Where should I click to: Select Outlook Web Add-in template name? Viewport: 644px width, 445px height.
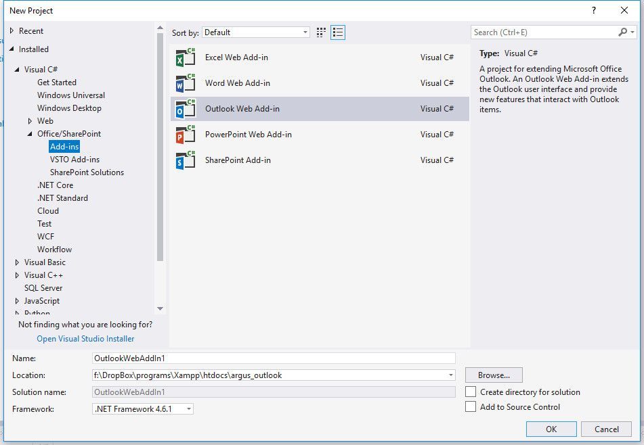coord(242,109)
